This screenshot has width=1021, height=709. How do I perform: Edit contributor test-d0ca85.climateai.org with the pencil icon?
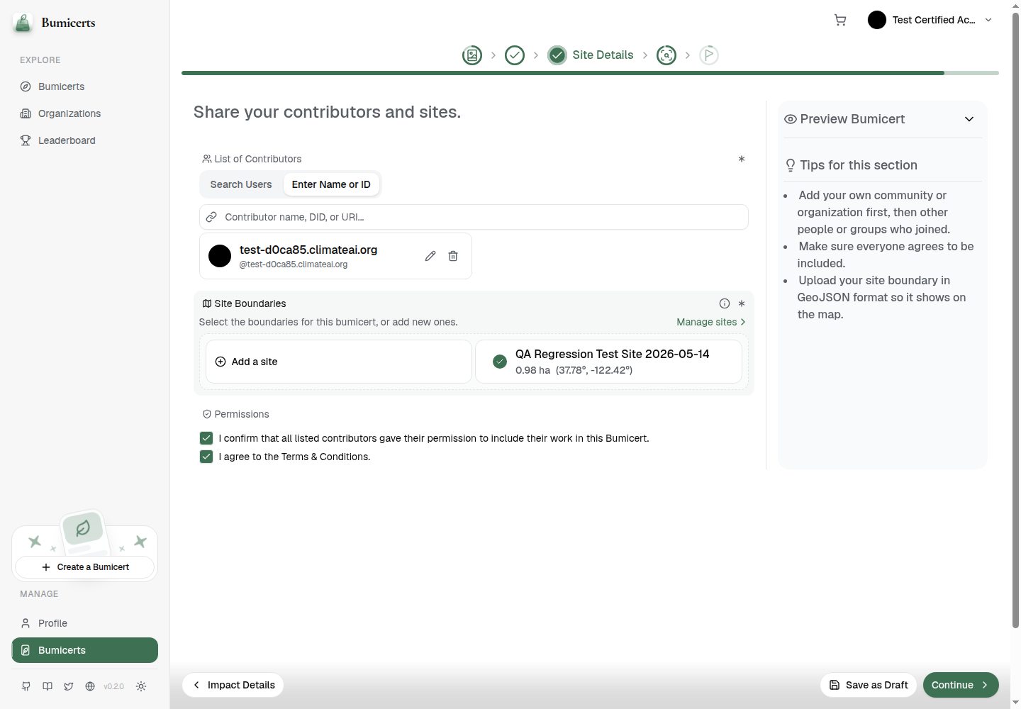[430, 256]
